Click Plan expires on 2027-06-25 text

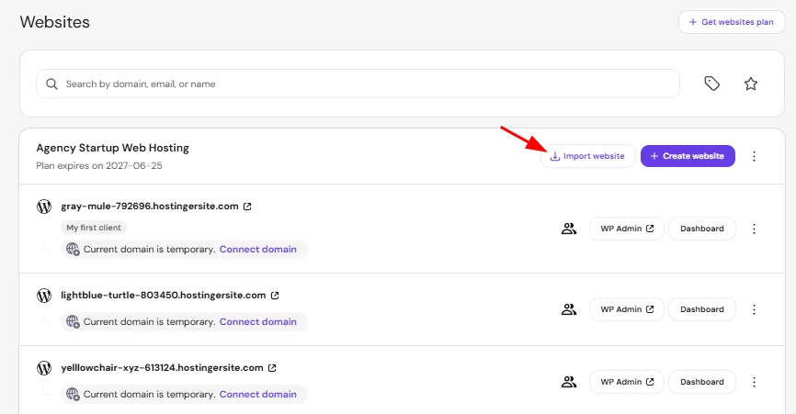[99, 166]
